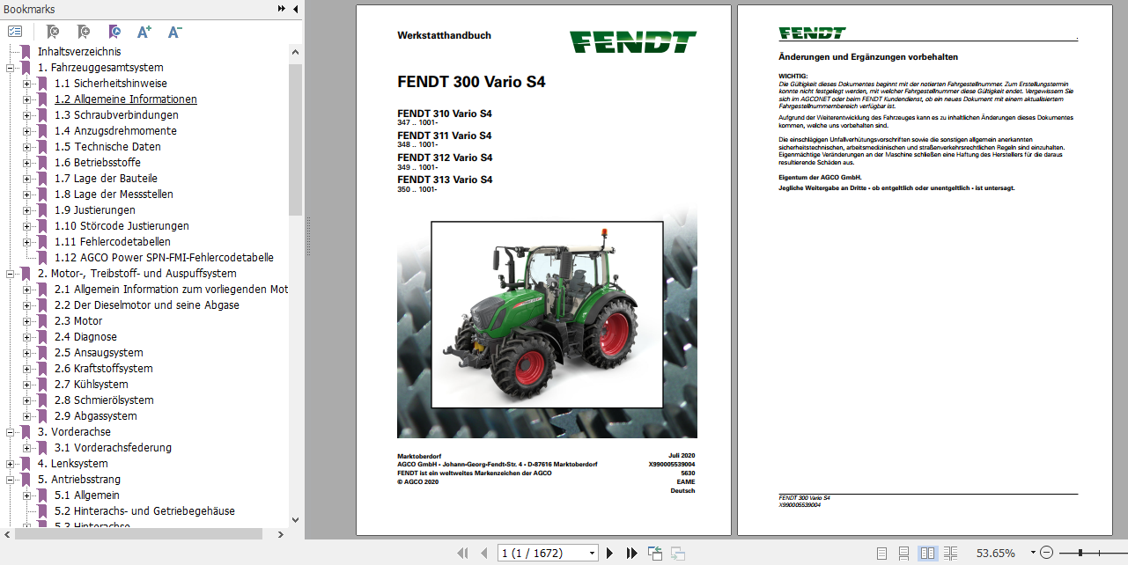Switch to single page view
This screenshot has height=565, width=1128.
coord(882,553)
